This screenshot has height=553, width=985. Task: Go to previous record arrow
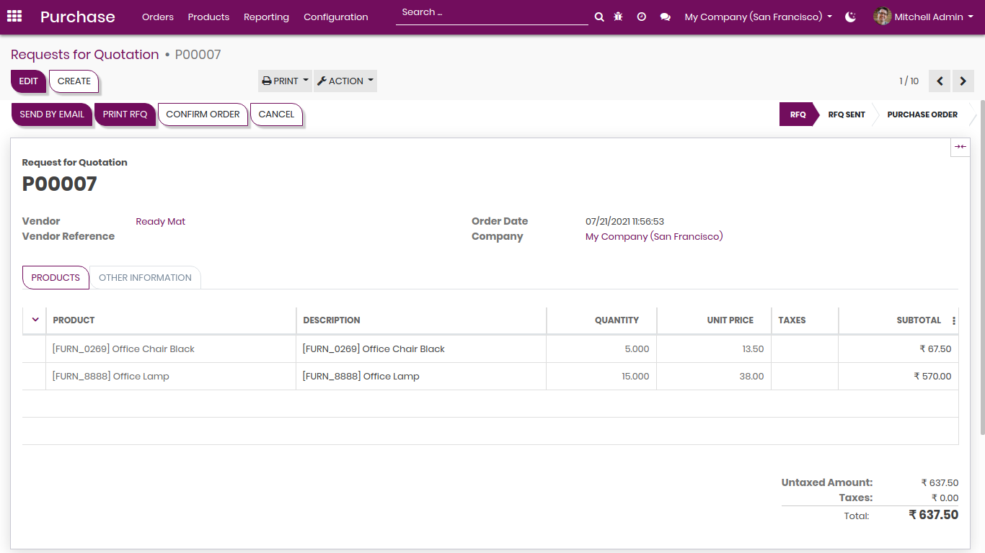[940, 81]
